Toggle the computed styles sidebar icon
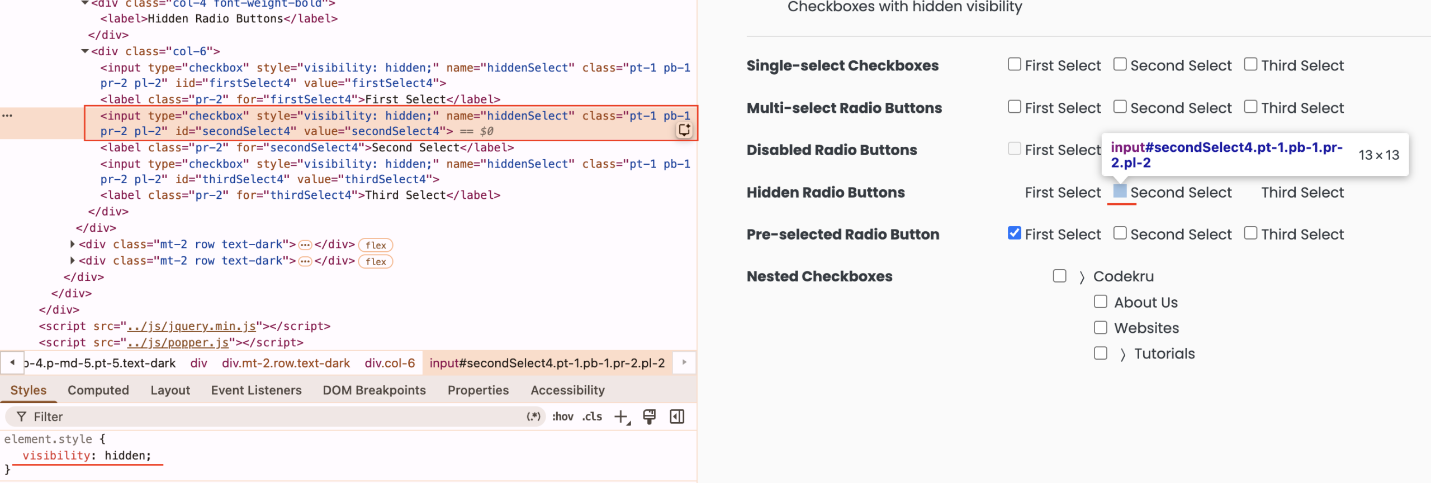The image size is (1431, 483). 677,417
